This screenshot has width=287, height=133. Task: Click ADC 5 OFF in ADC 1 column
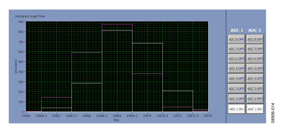pyautogui.click(x=236, y=69)
